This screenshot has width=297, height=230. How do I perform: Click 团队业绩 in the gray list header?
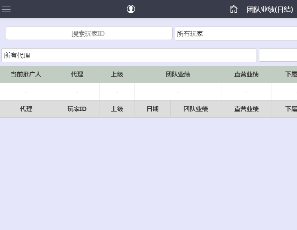[x=196, y=109]
